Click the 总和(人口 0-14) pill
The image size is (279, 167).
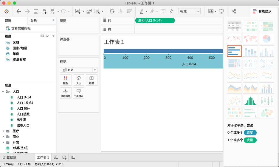pos(155,21)
